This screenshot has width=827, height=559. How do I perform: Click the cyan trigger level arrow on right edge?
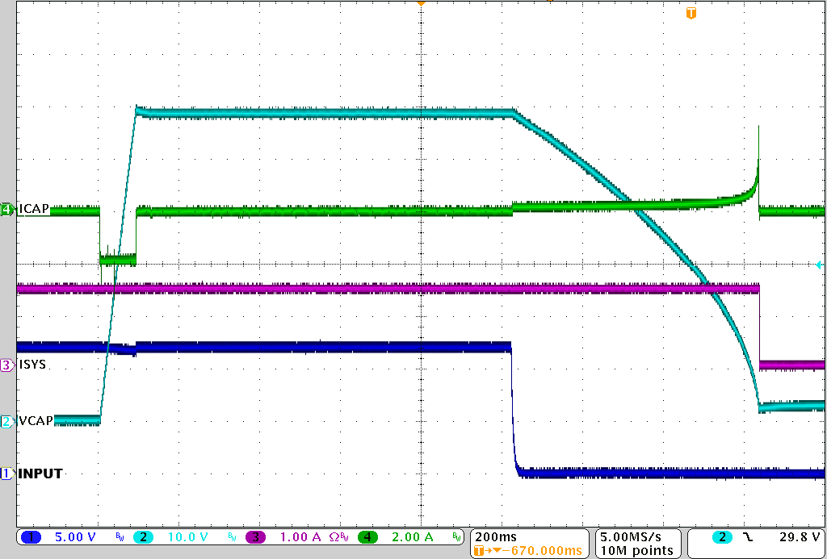pyautogui.click(x=819, y=265)
